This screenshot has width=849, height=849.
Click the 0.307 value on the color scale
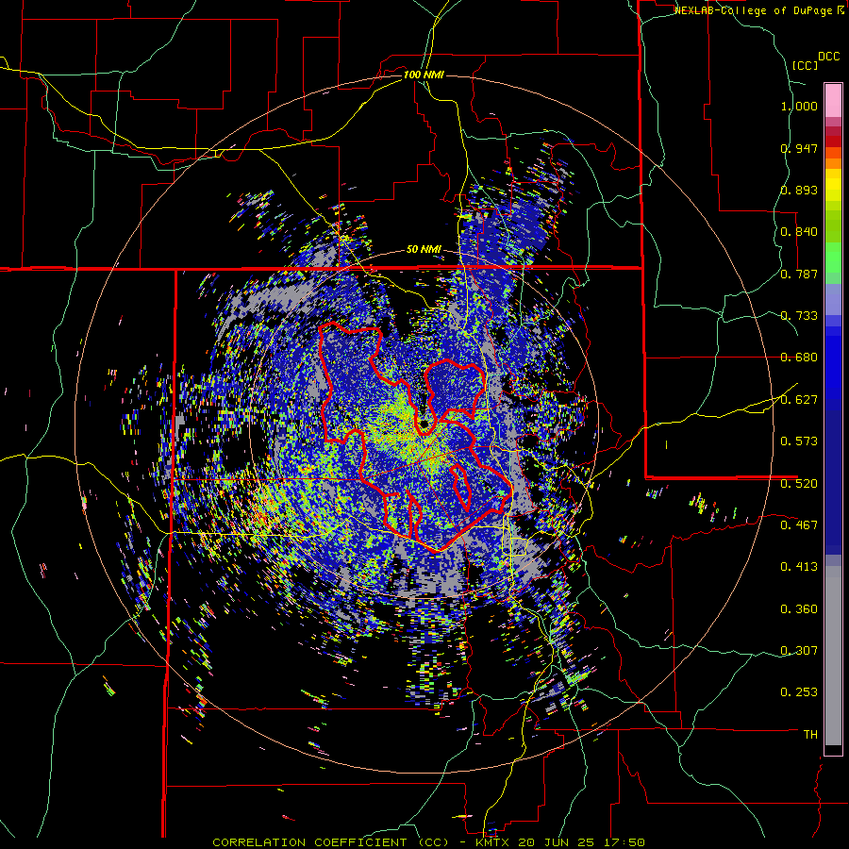(x=799, y=650)
